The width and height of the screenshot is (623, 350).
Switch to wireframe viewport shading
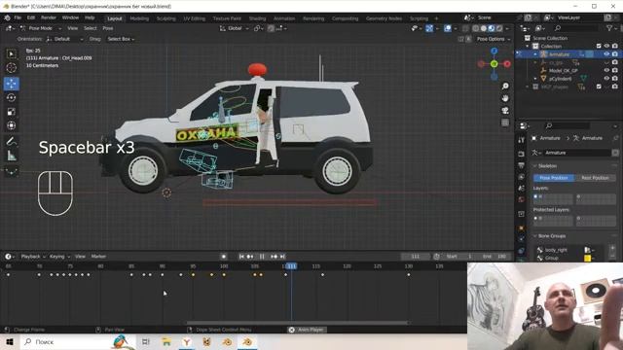click(476, 28)
